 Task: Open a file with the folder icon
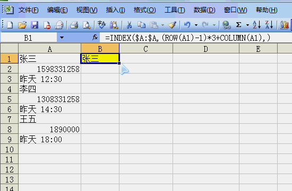[x=22, y=25]
